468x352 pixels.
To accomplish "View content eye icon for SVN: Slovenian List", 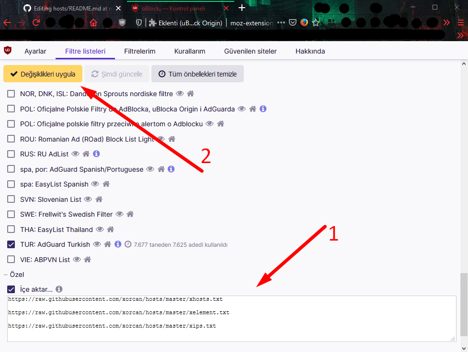I will click(88, 199).
